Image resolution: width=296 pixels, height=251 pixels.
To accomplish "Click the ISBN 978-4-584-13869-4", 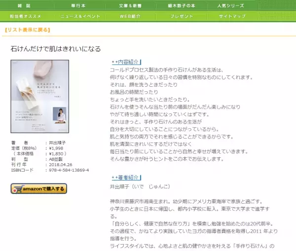I will [69, 170].
